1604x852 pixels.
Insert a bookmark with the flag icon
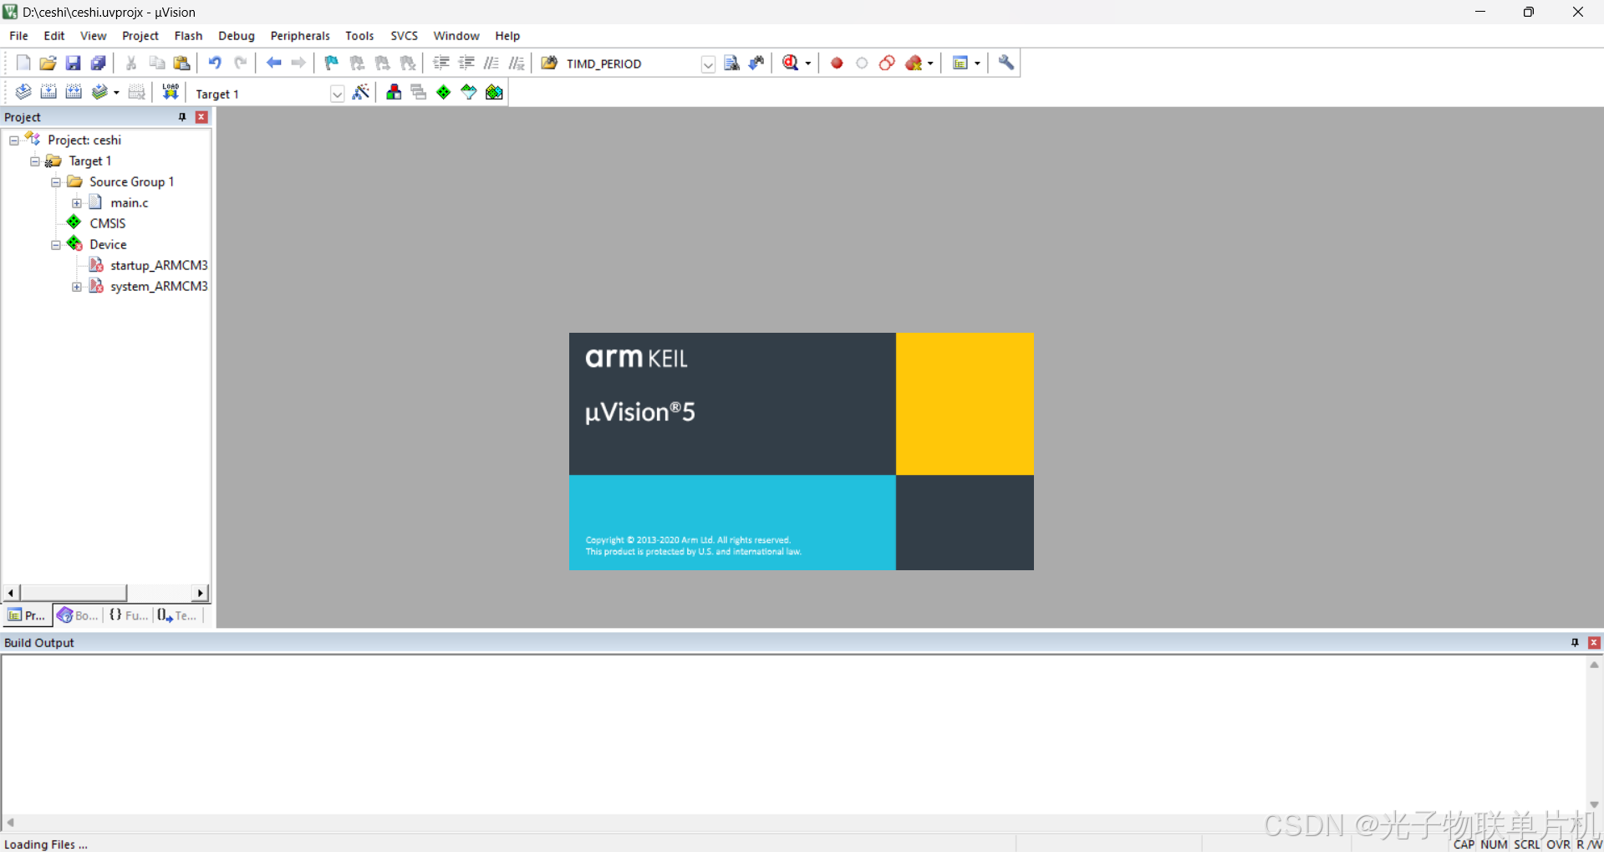coord(332,63)
